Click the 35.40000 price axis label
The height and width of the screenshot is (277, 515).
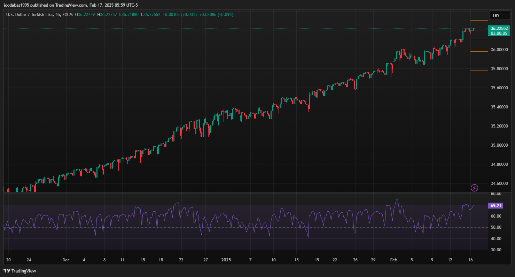tap(499, 107)
